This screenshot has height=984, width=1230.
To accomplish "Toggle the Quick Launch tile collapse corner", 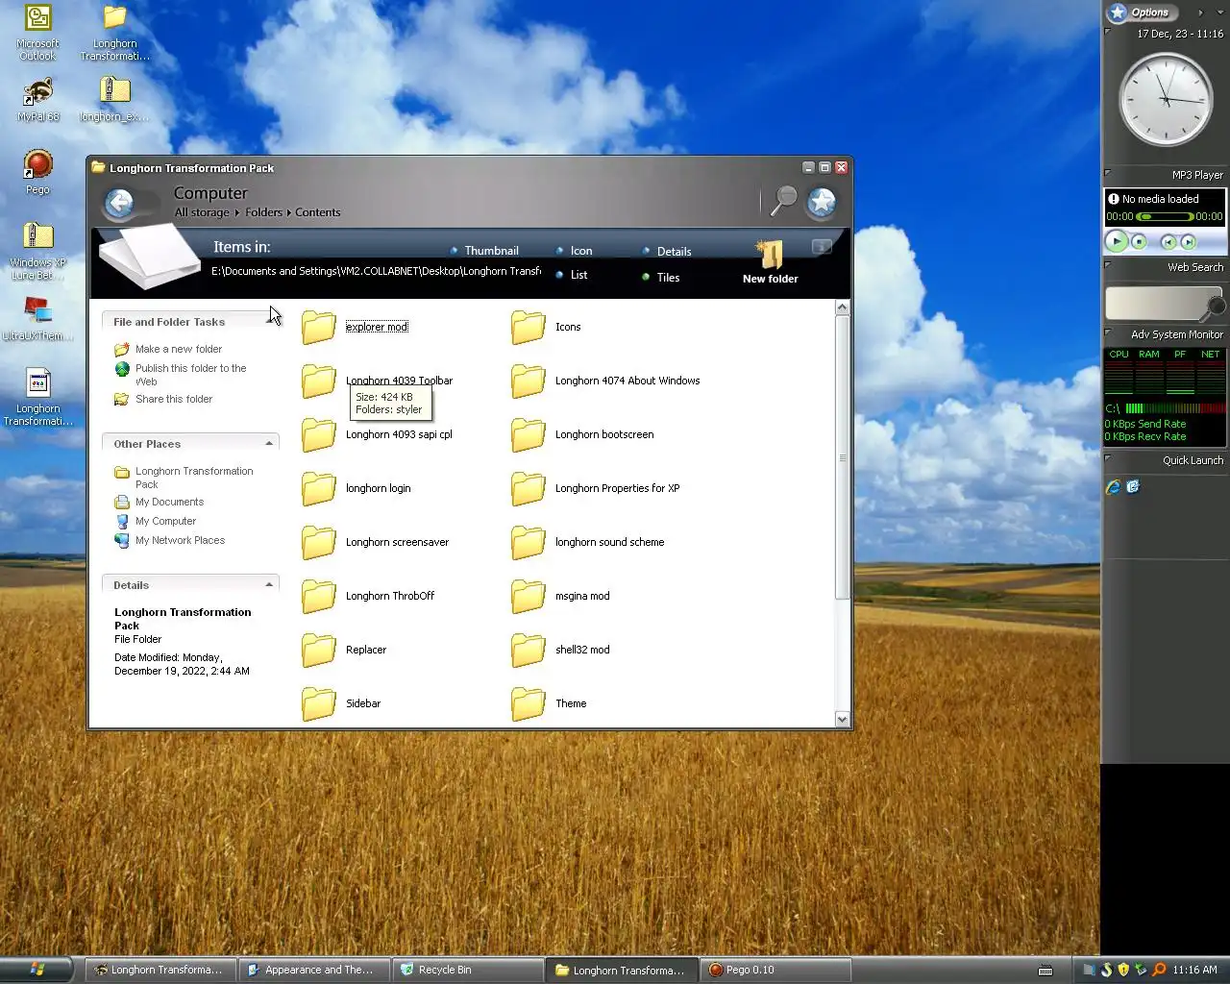I will pyautogui.click(x=1107, y=457).
